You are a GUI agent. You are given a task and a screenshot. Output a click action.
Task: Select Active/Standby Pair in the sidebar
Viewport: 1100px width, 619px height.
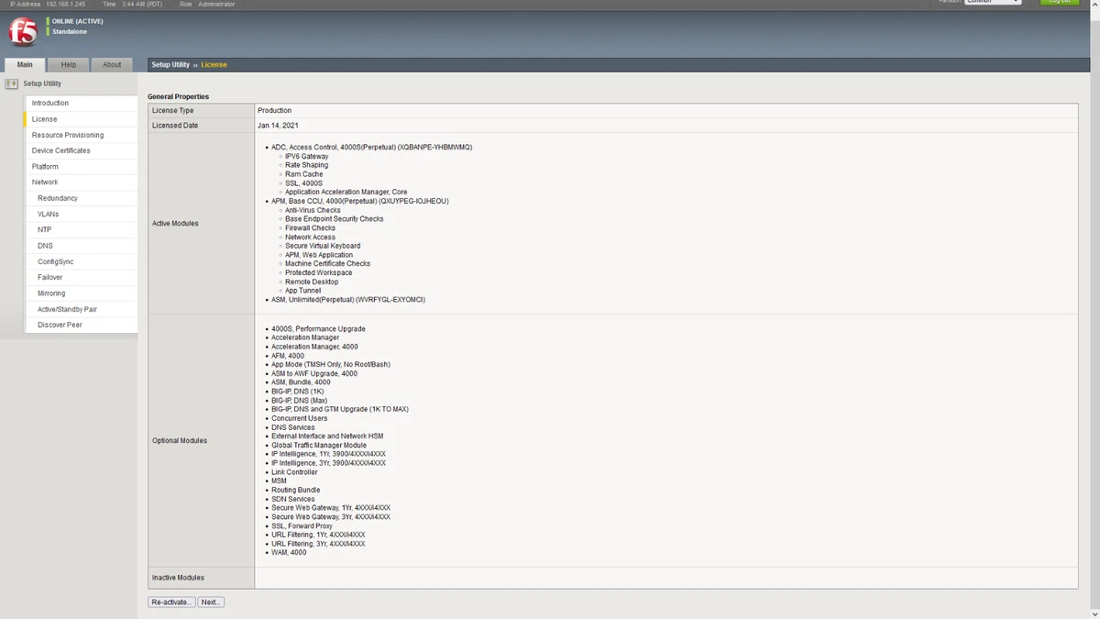pyautogui.click(x=64, y=309)
